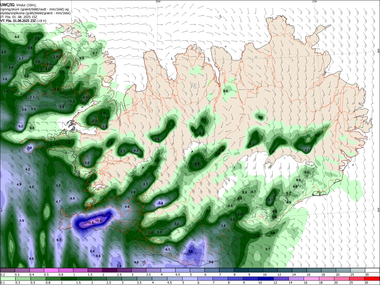Pick the bright magenta 0.5 swatch in the upper legend
Screen dimensions: 380x285
coord(51,270)
